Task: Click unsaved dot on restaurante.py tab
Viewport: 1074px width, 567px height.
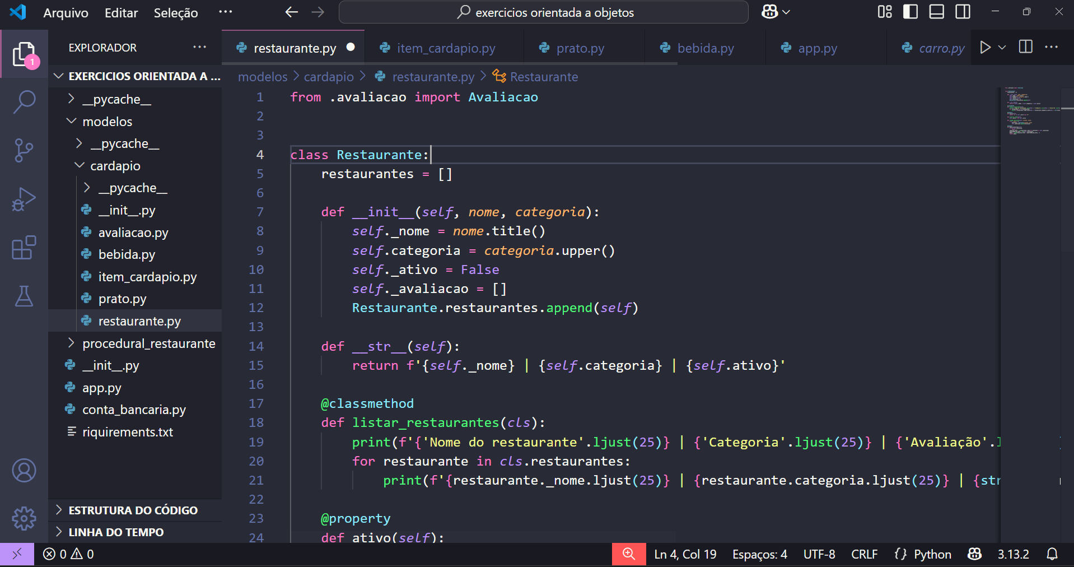Action: 351,48
